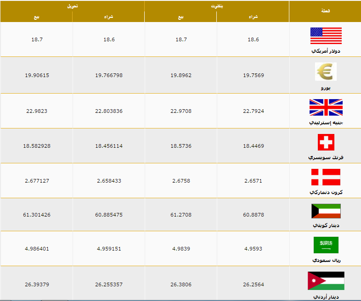Click sterling transfer buy rate 22.803836

pos(109,111)
